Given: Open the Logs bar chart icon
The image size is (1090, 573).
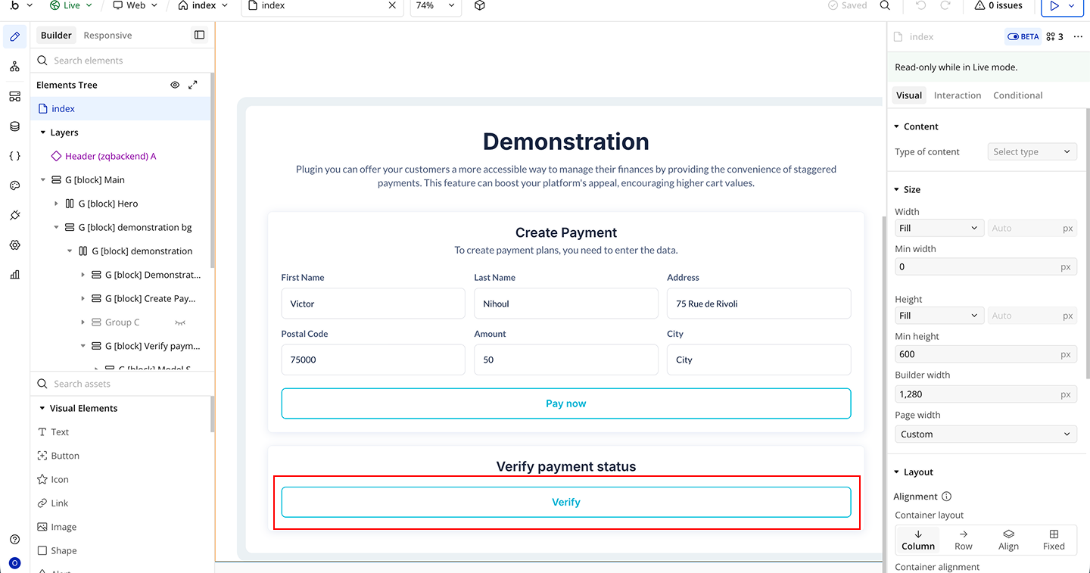Looking at the screenshot, I should tap(14, 275).
